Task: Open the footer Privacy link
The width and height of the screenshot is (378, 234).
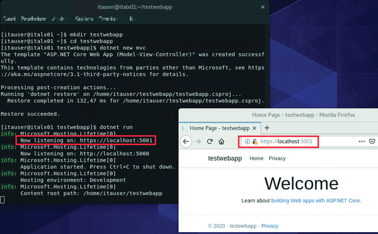Action: point(270,226)
